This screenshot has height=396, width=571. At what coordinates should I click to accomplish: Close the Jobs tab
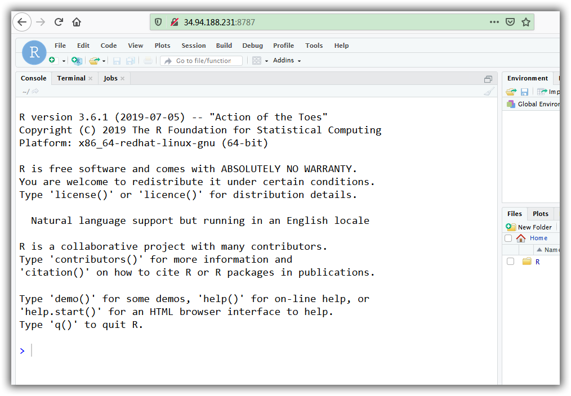coord(122,79)
